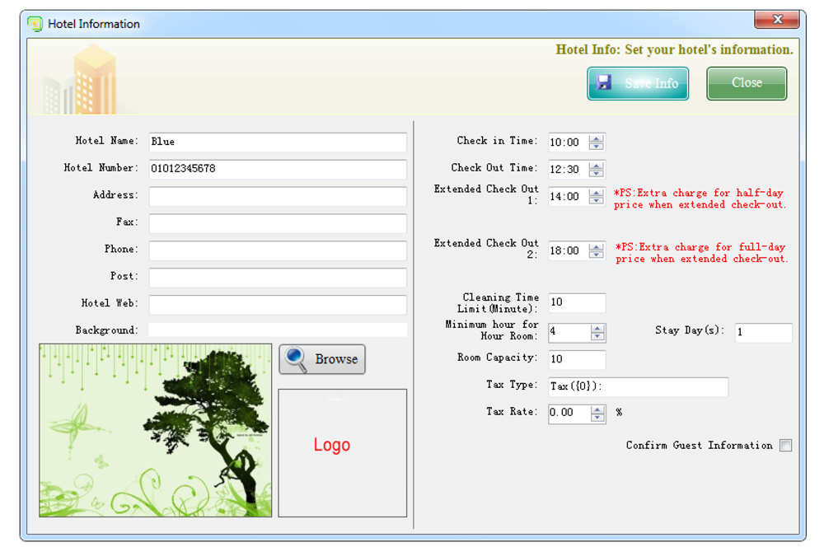
Task: Click the Browse button
Action: coord(322,359)
